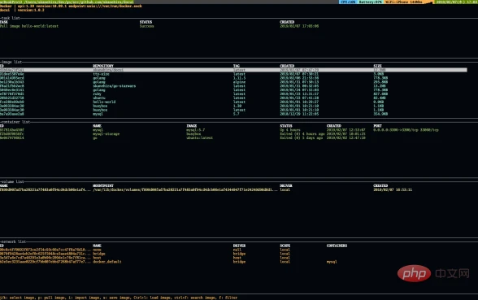Select the highlighted skanehira/docui image row

pos(233,70)
